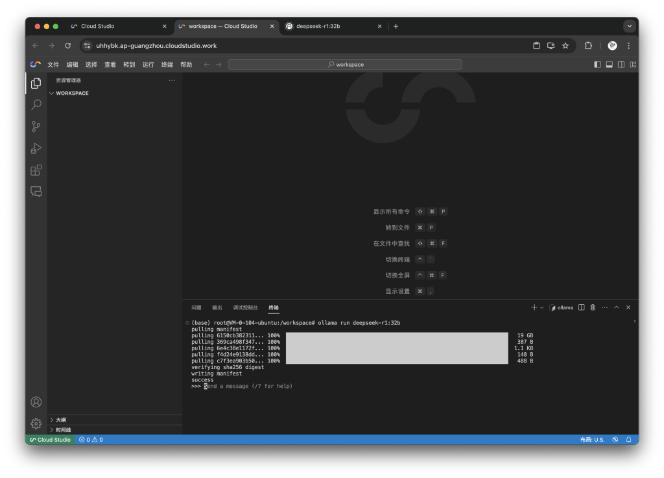This screenshot has width=664, height=478.
Task: Open the 编辑 menu
Action: 73,64
